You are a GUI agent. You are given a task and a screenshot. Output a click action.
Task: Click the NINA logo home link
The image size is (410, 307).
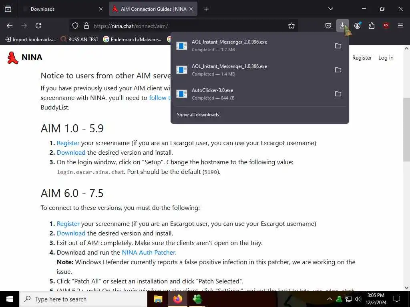24,58
